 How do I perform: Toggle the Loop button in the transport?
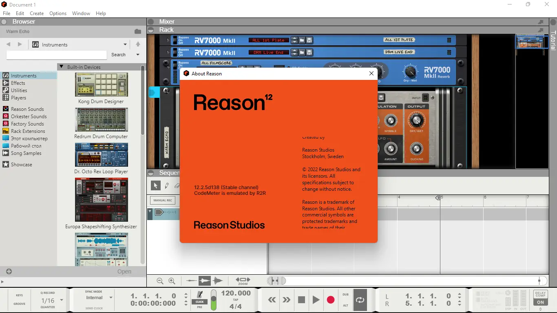point(360,300)
